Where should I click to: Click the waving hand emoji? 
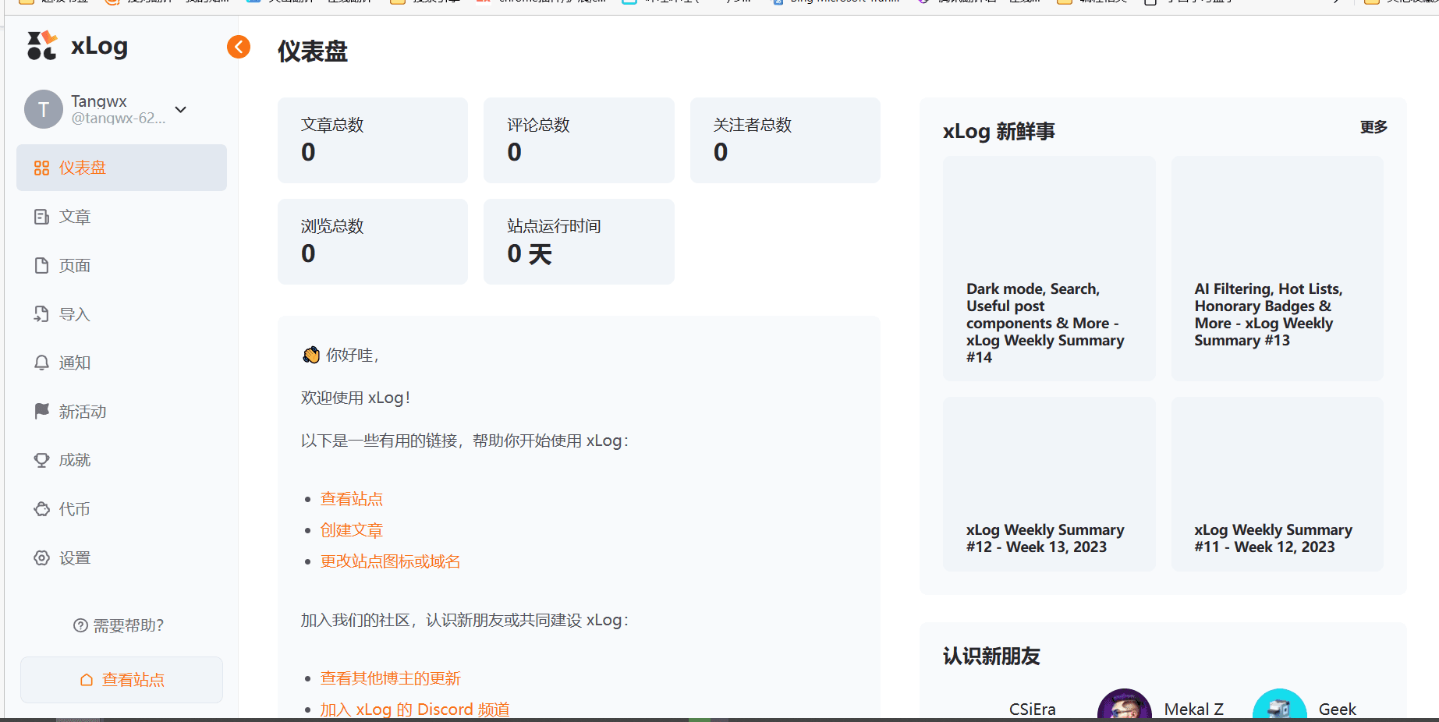click(311, 356)
